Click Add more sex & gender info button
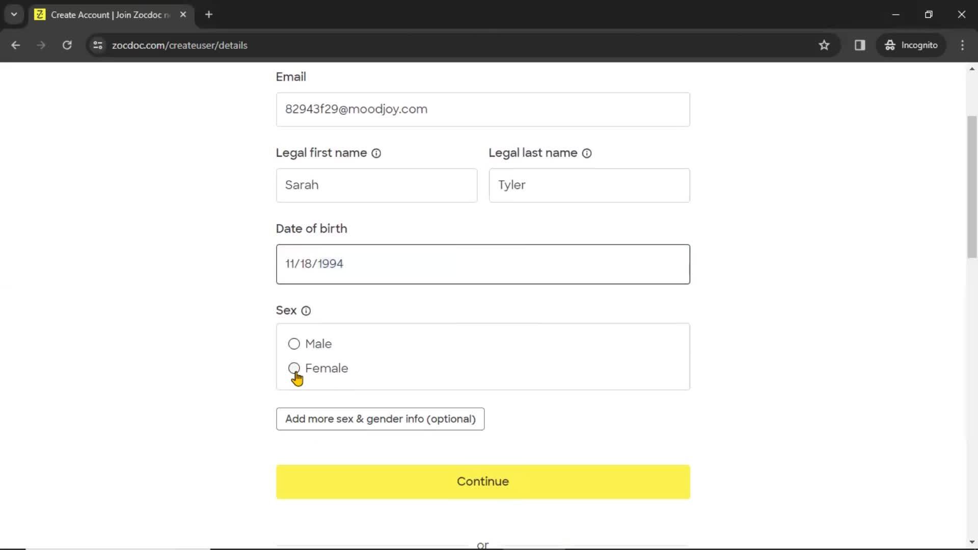The image size is (978, 550). click(380, 419)
